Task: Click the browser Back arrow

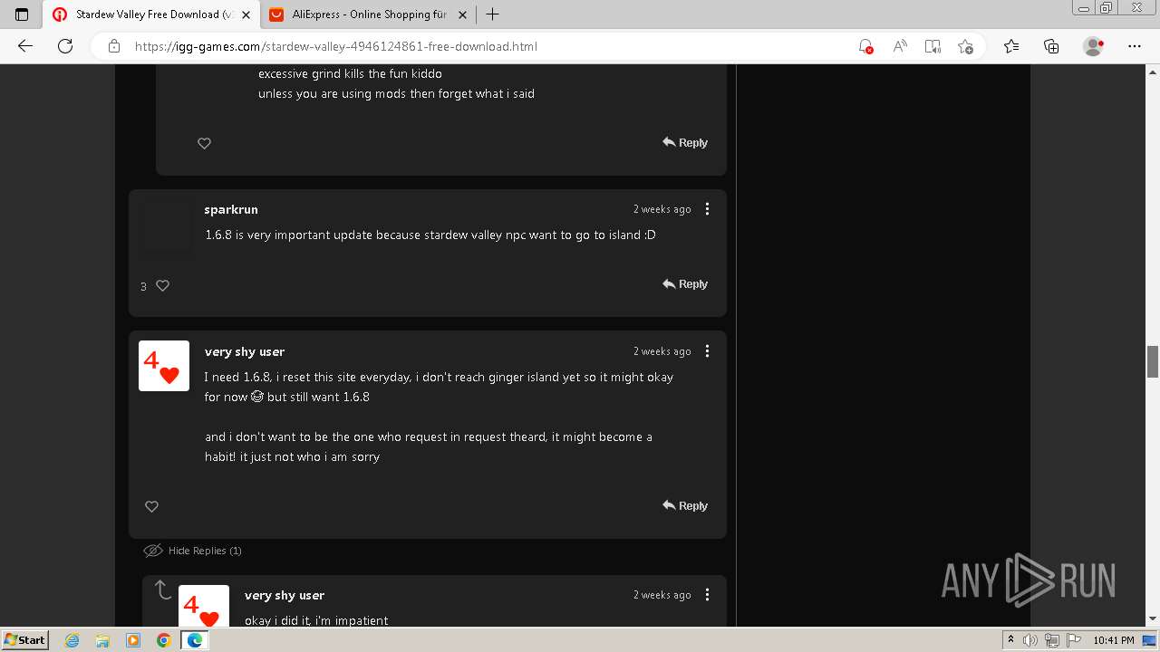Action: point(25,46)
